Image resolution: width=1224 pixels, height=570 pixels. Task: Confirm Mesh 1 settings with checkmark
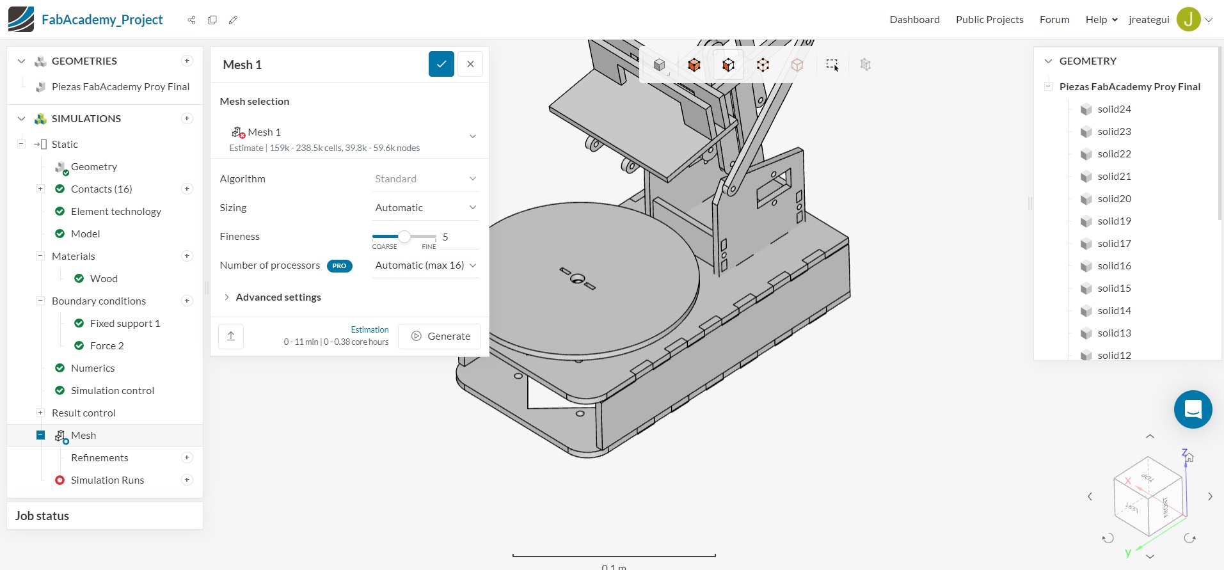click(x=441, y=64)
